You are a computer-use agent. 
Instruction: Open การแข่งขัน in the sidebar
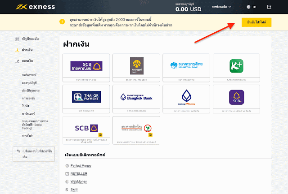[28, 98]
